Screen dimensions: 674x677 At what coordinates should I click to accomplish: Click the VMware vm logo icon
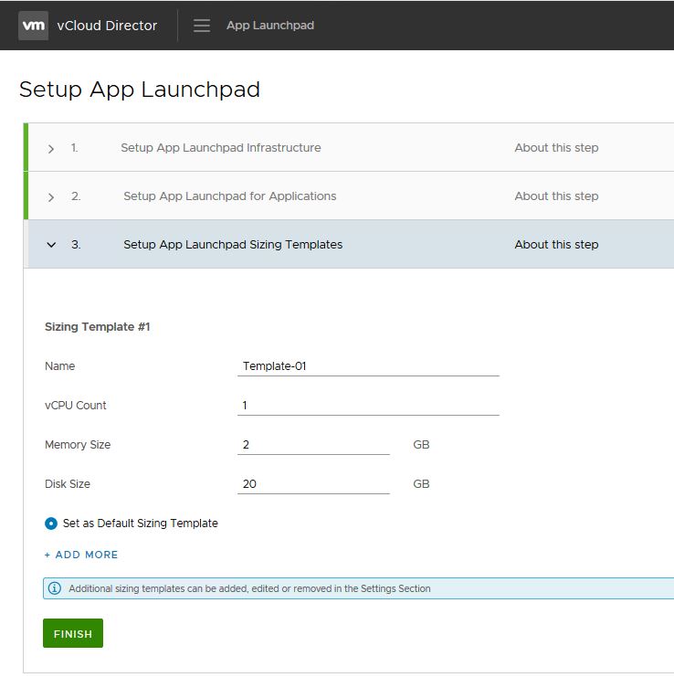click(34, 26)
